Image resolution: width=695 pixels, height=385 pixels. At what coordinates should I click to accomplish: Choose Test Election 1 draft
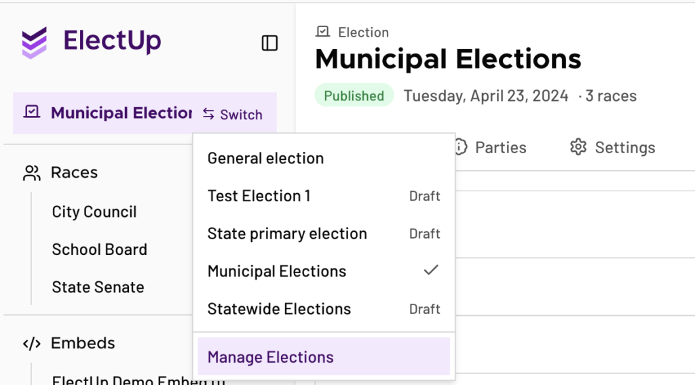click(x=259, y=196)
